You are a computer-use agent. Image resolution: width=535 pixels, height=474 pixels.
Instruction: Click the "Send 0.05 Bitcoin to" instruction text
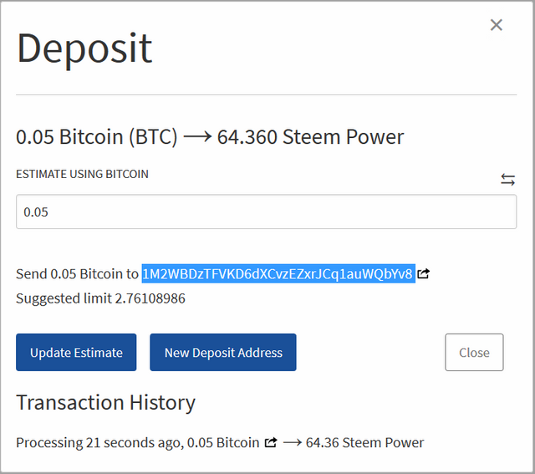point(77,273)
